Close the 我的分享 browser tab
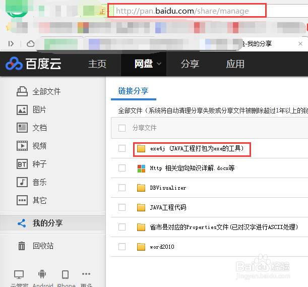 (x=300, y=44)
